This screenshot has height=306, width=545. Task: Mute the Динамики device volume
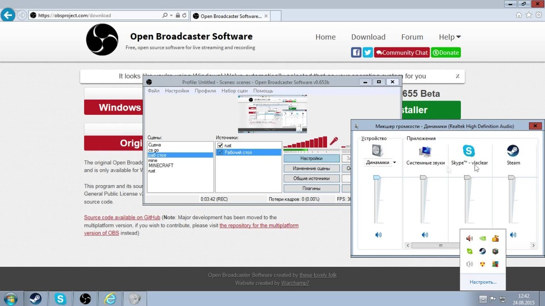(379, 235)
